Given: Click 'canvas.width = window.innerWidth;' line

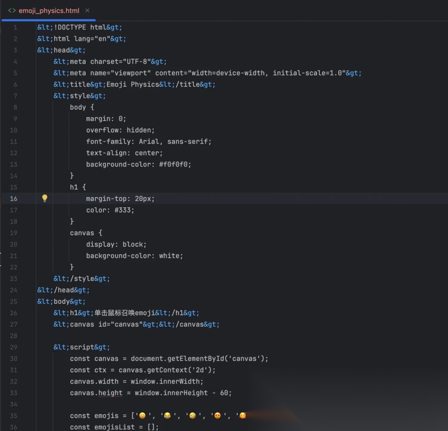Looking at the screenshot, I should [136, 381].
